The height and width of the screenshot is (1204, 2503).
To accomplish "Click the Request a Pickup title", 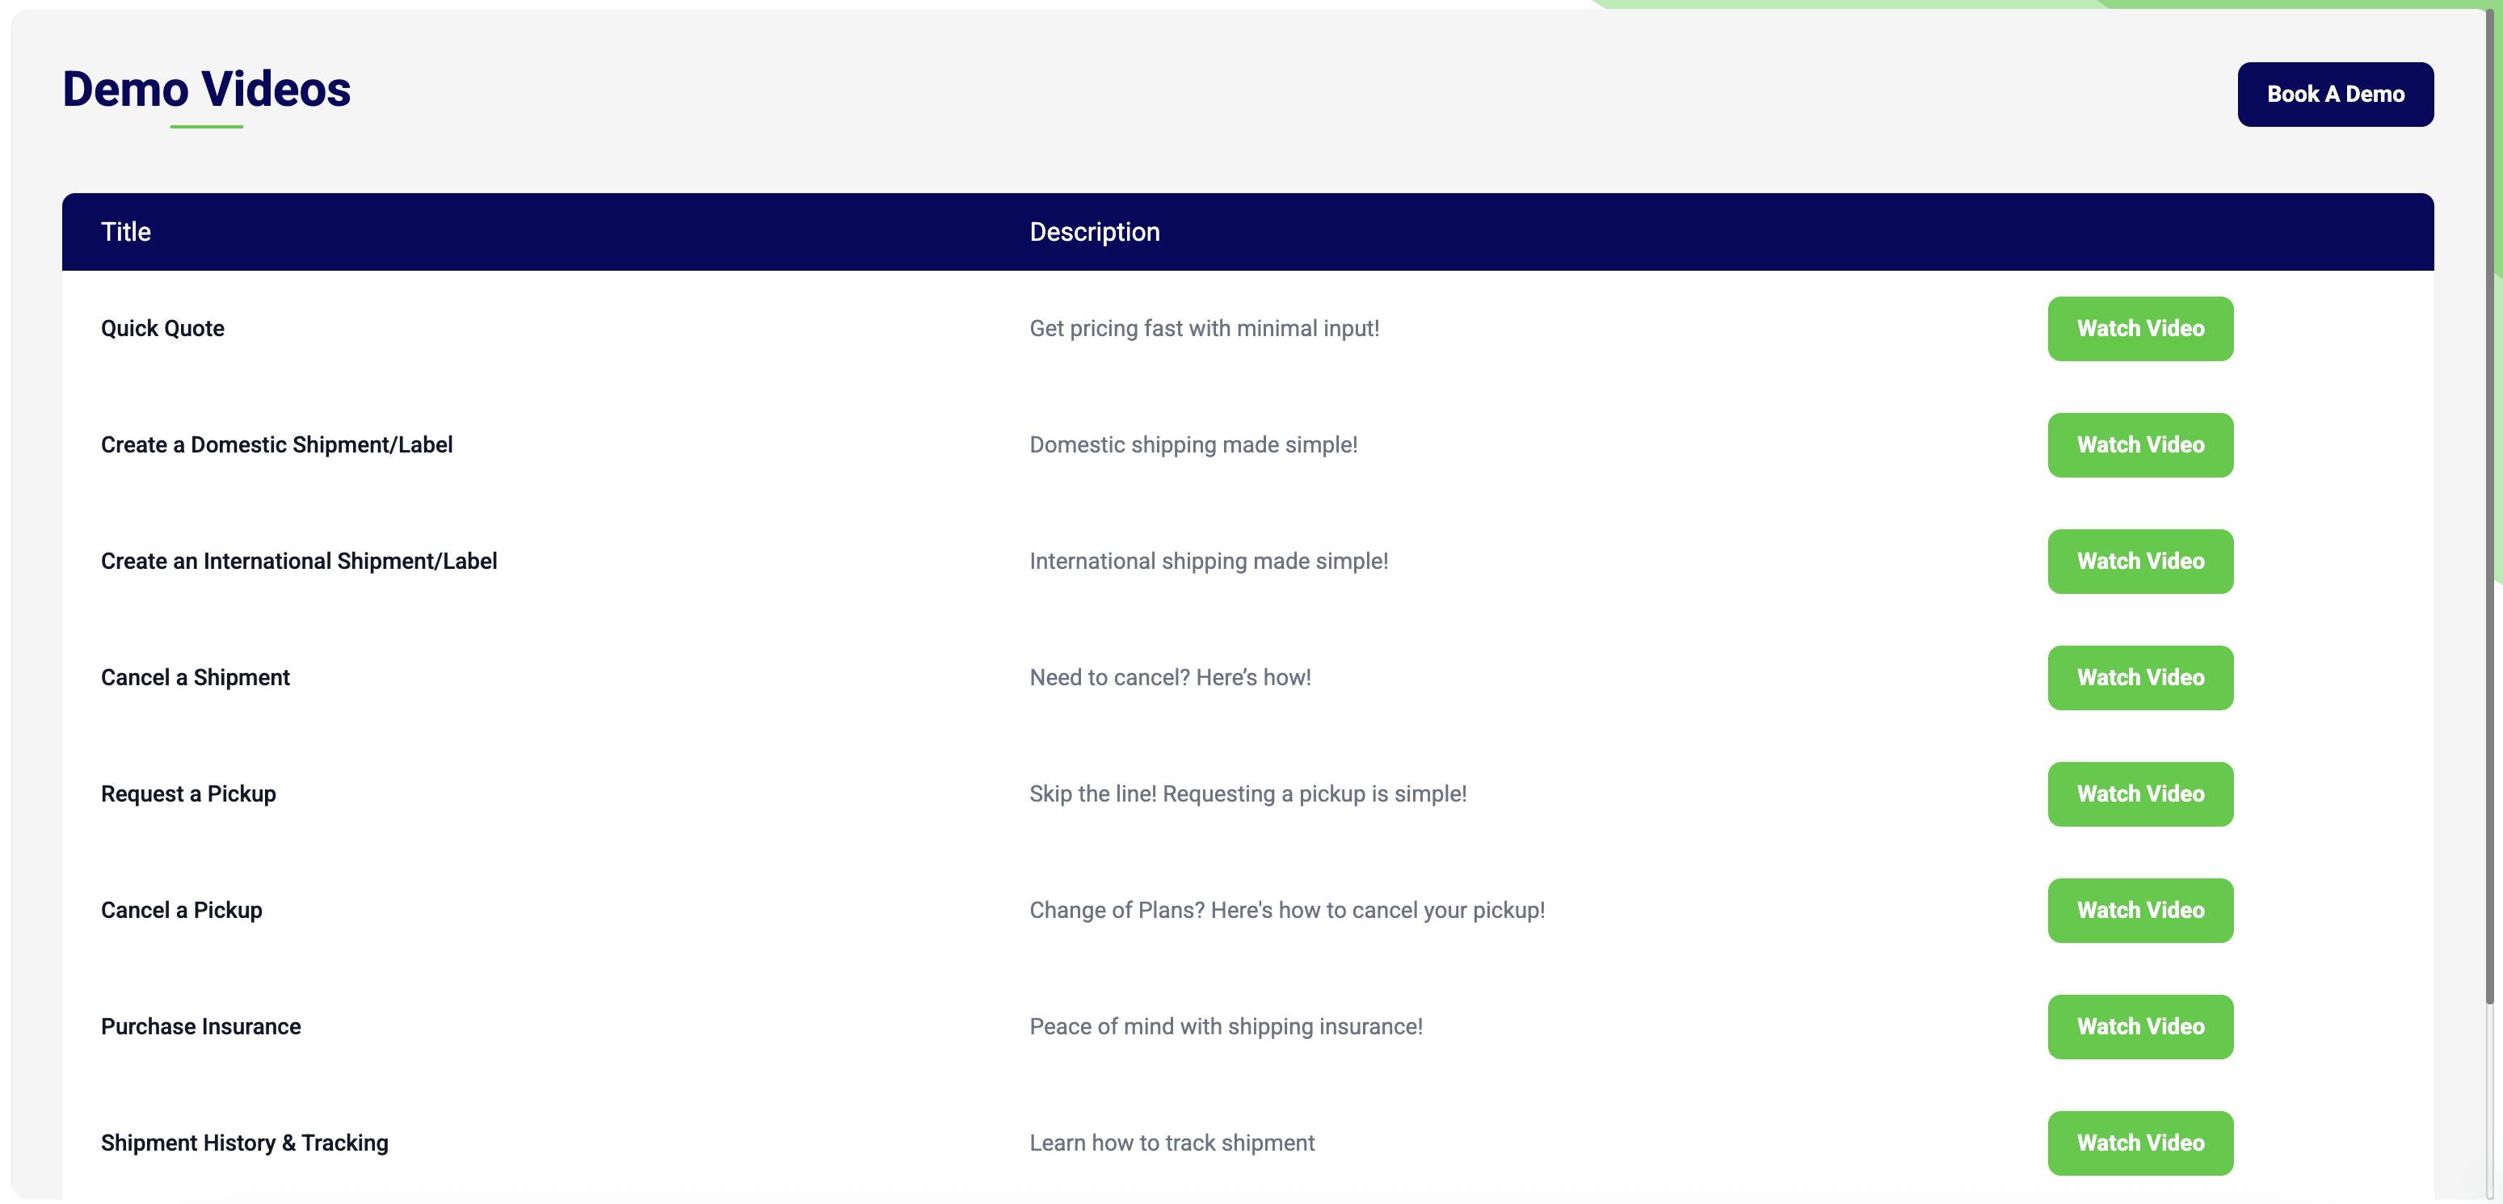I will point(187,794).
